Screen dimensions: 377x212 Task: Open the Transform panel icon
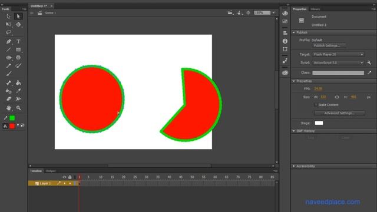[285, 49]
